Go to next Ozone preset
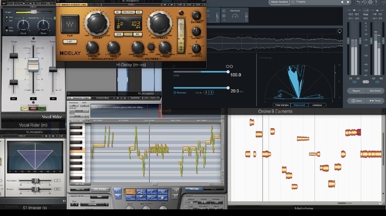The image size is (386, 216). pyautogui.click(x=348, y=2)
